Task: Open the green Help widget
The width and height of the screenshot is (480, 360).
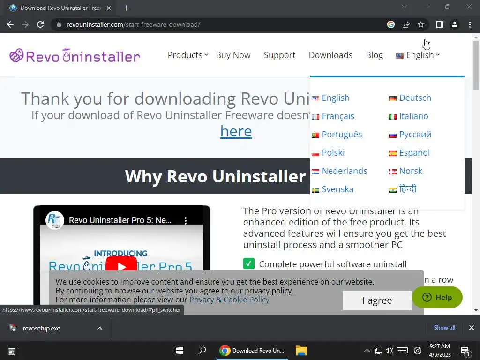Action: point(437,297)
